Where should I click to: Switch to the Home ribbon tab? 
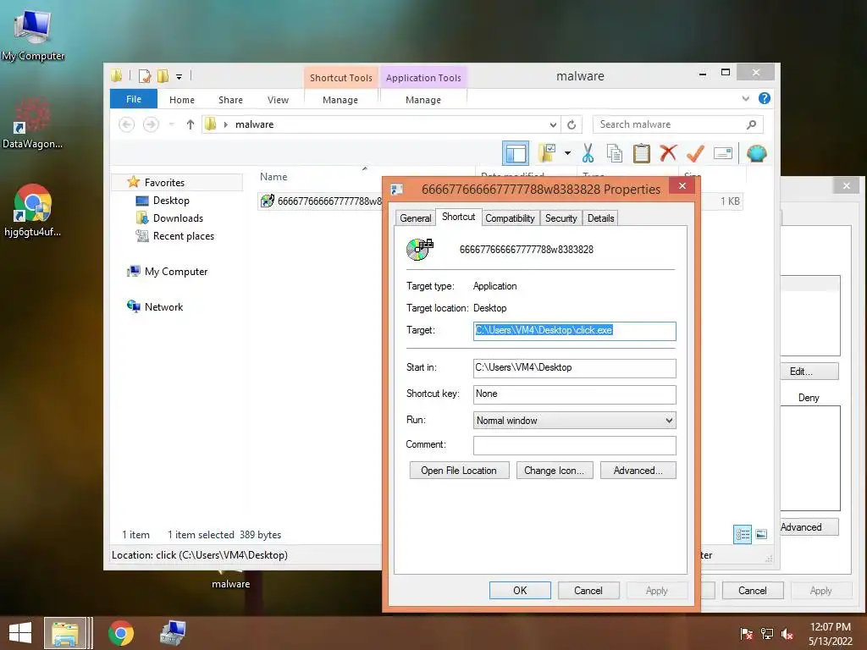click(x=182, y=100)
